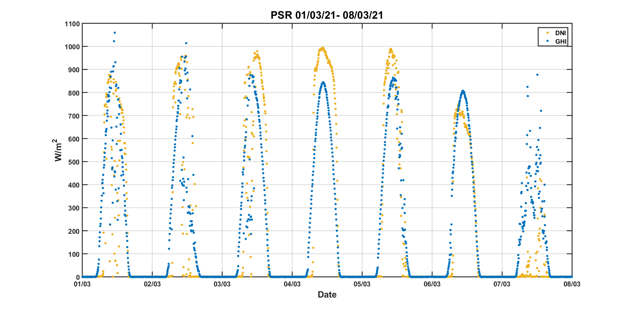This screenshot has width=632, height=311.
Task: Click the 08/03 x-axis tick label
Action: pyautogui.click(x=572, y=284)
